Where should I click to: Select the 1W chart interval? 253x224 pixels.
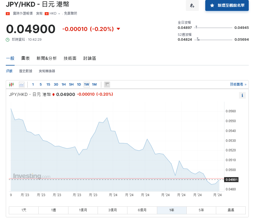pyautogui.click(x=87, y=84)
